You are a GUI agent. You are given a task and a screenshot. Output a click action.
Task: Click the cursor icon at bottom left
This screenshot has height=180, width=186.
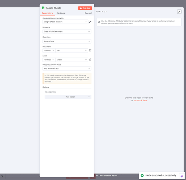click(3, 176)
